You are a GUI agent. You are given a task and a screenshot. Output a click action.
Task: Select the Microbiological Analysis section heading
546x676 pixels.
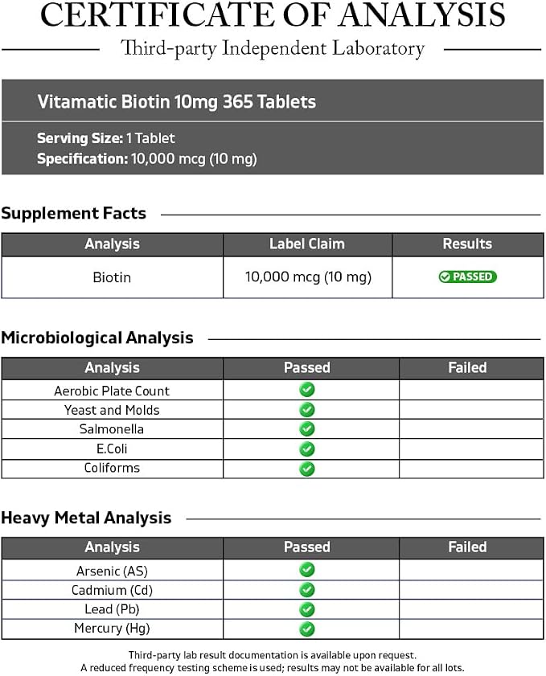(x=97, y=338)
